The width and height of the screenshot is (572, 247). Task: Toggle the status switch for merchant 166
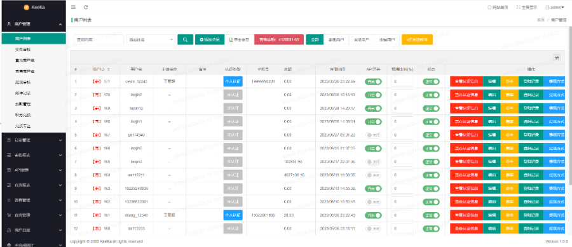coord(432,149)
